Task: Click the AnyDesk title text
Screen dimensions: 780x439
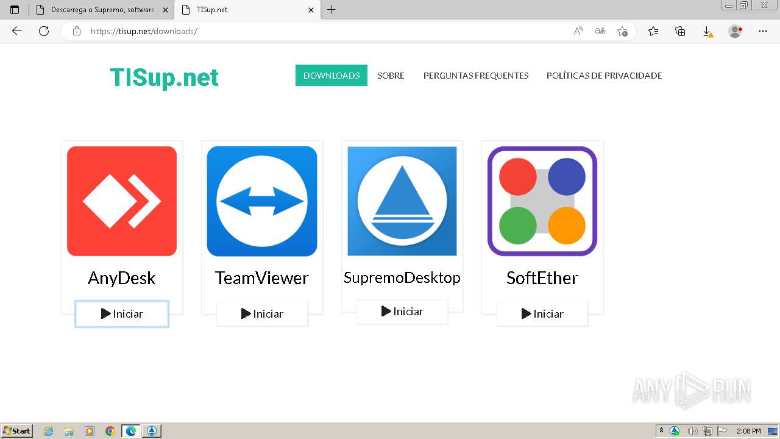Action: [x=122, y=278]
